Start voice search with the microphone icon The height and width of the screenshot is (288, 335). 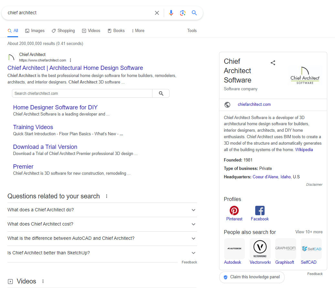[171, 13]
